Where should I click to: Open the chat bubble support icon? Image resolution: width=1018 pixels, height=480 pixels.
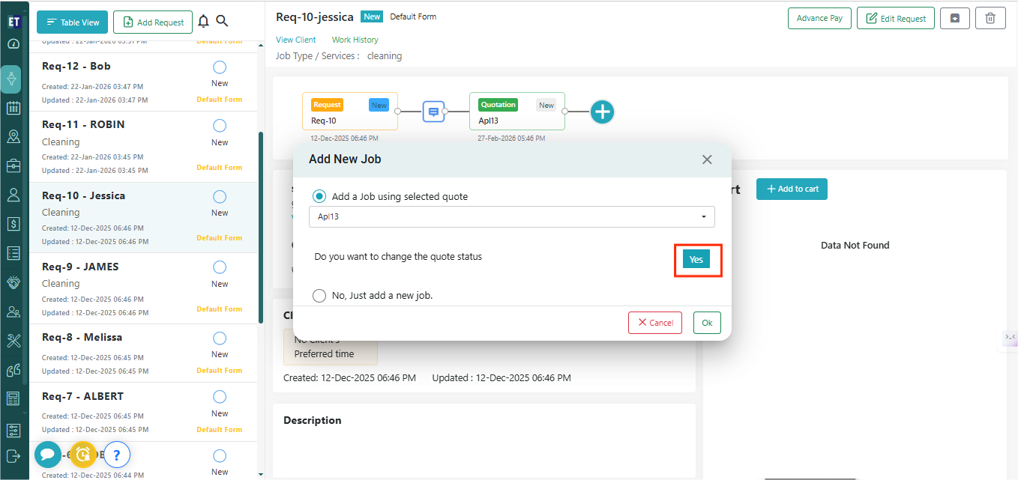click(x=47, y=454)
